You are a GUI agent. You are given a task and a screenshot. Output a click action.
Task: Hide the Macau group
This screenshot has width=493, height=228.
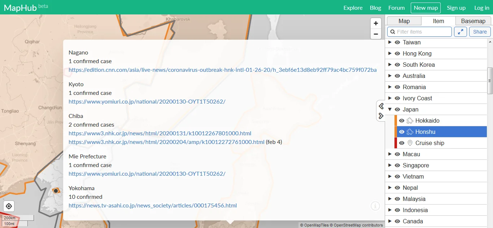397,154
